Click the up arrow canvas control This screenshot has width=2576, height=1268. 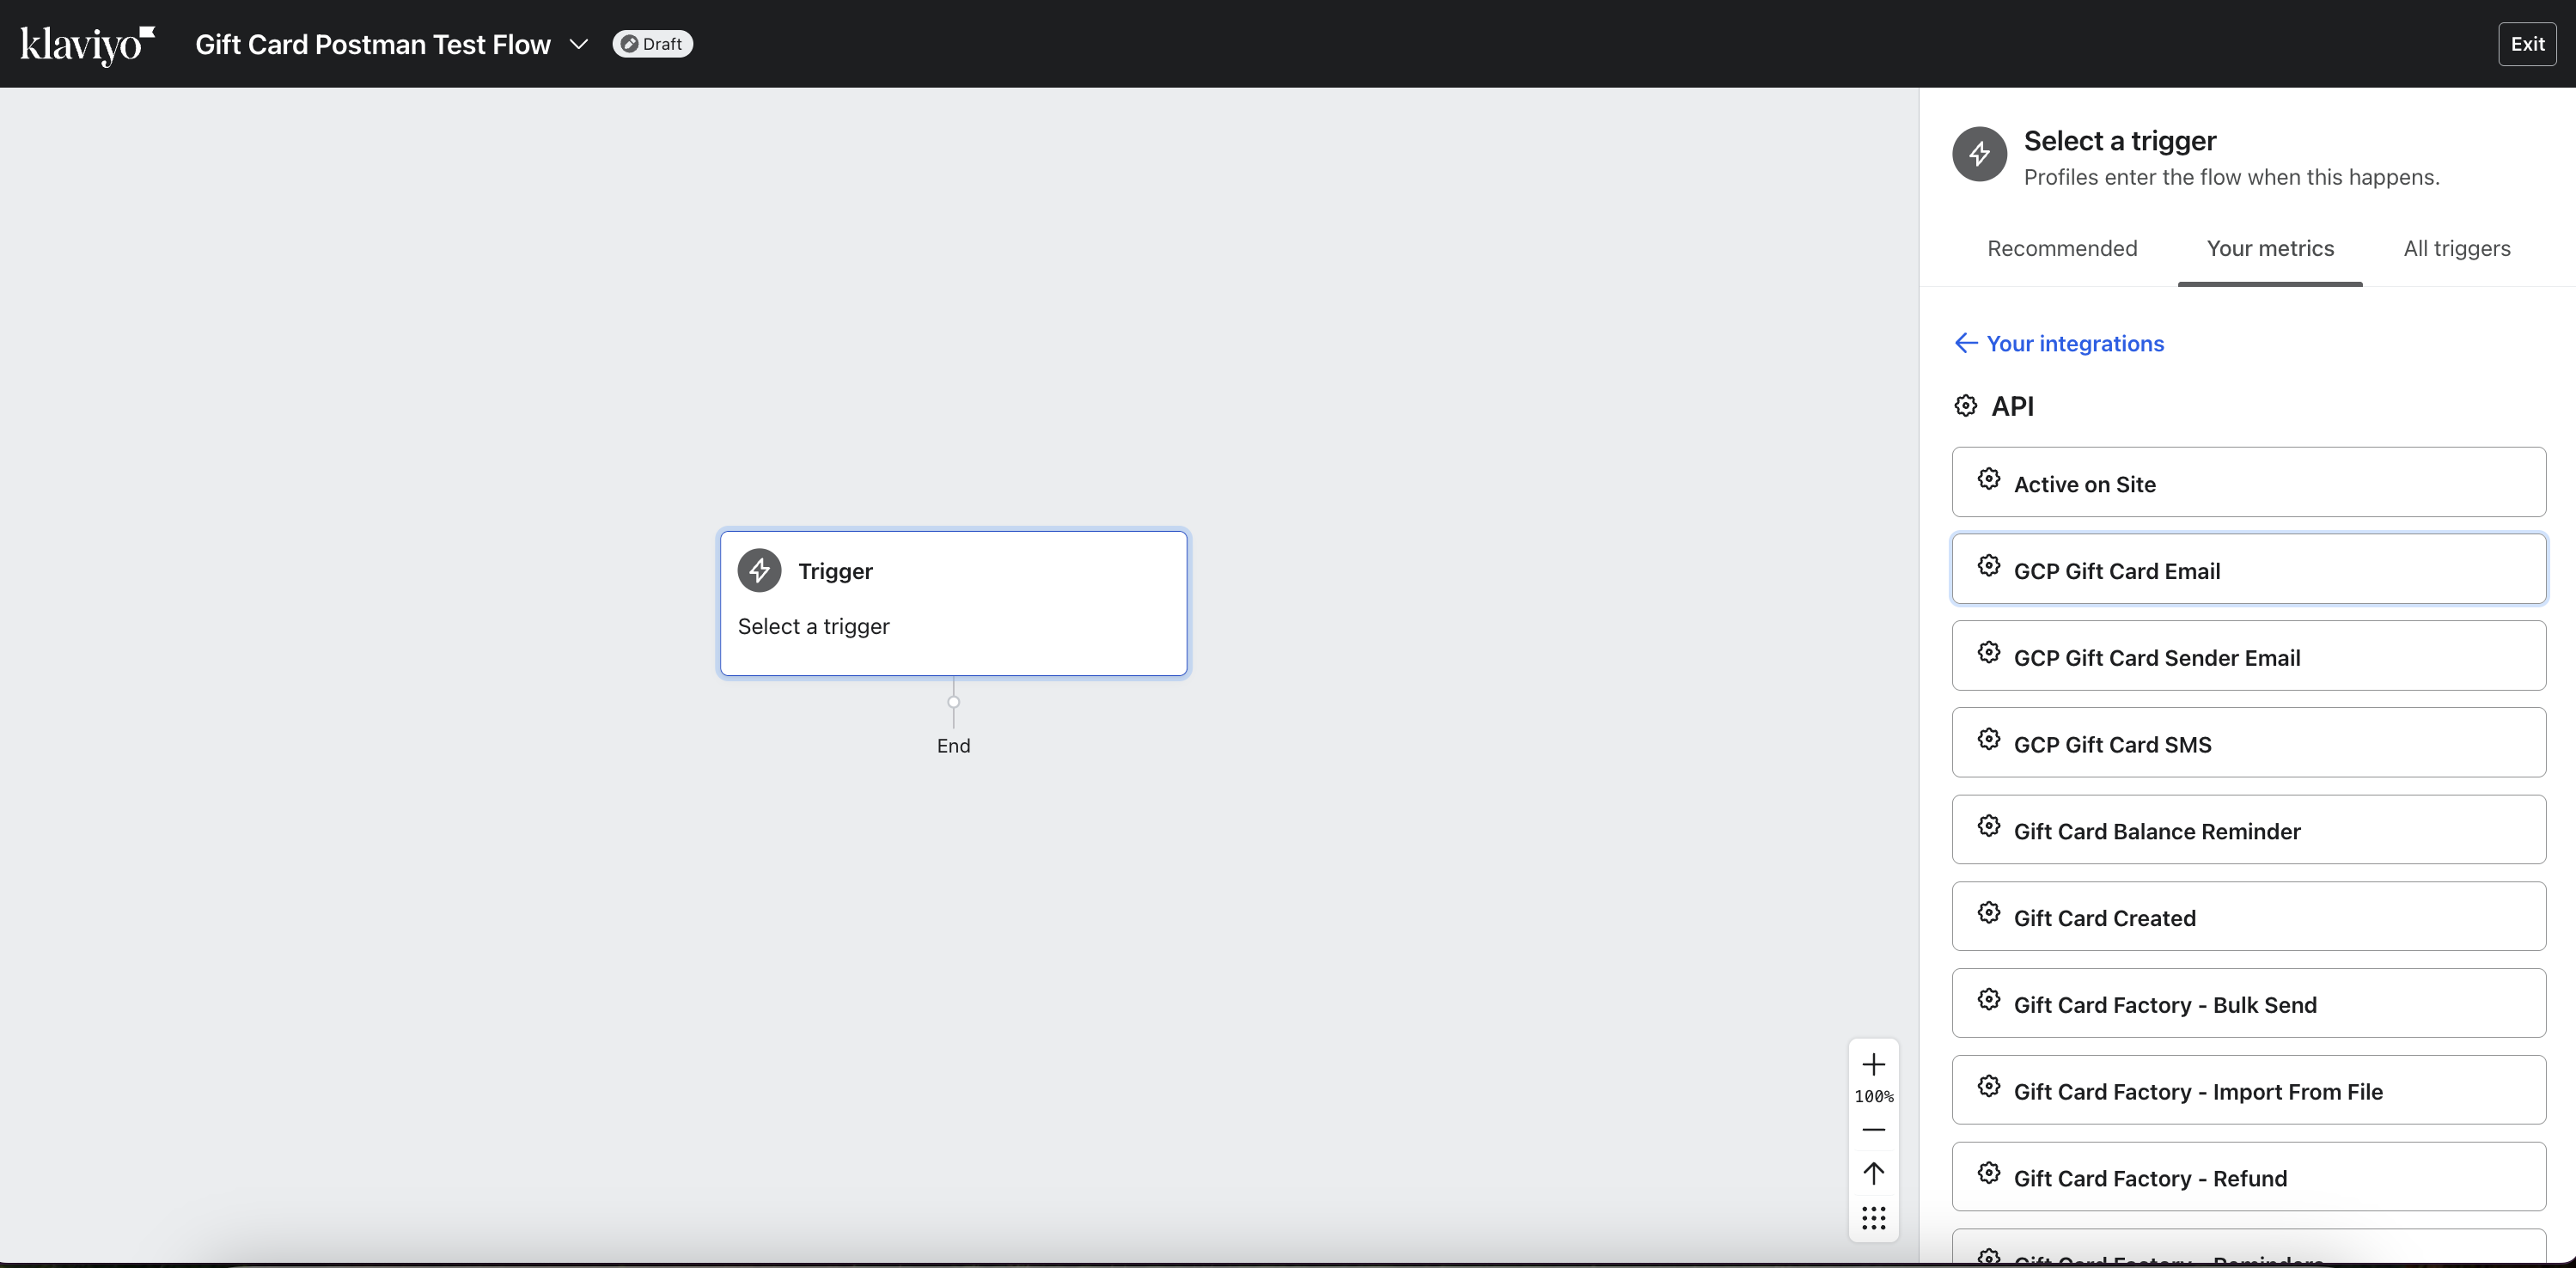[1873, 1173]
